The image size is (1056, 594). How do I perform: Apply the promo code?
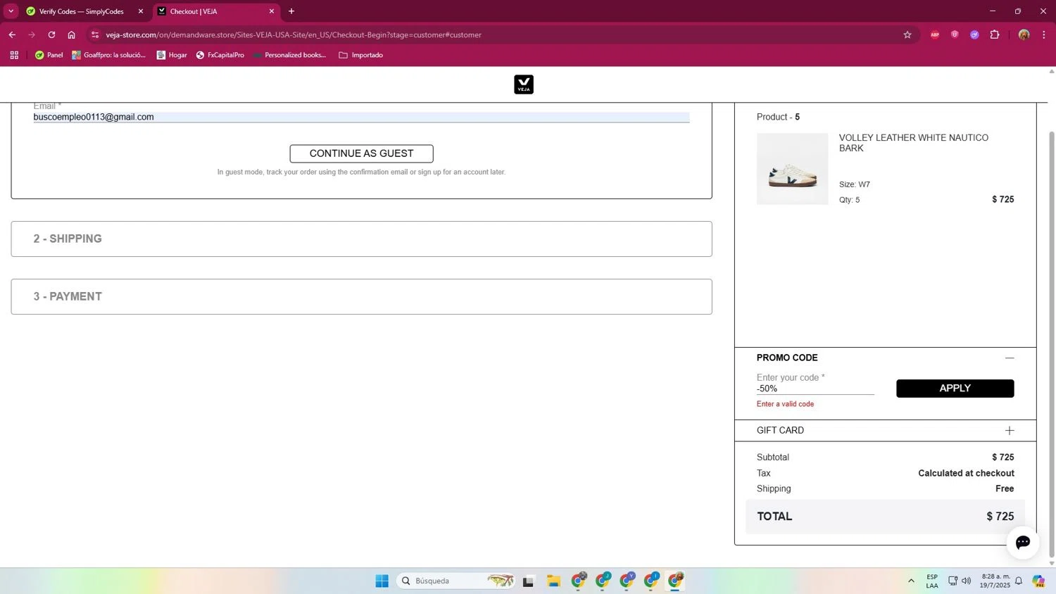coord(955,388)
